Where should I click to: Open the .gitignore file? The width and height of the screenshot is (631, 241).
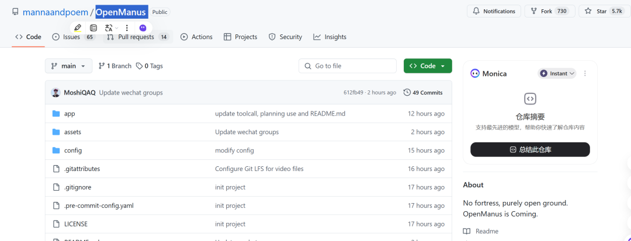click(x=77, y=187)
